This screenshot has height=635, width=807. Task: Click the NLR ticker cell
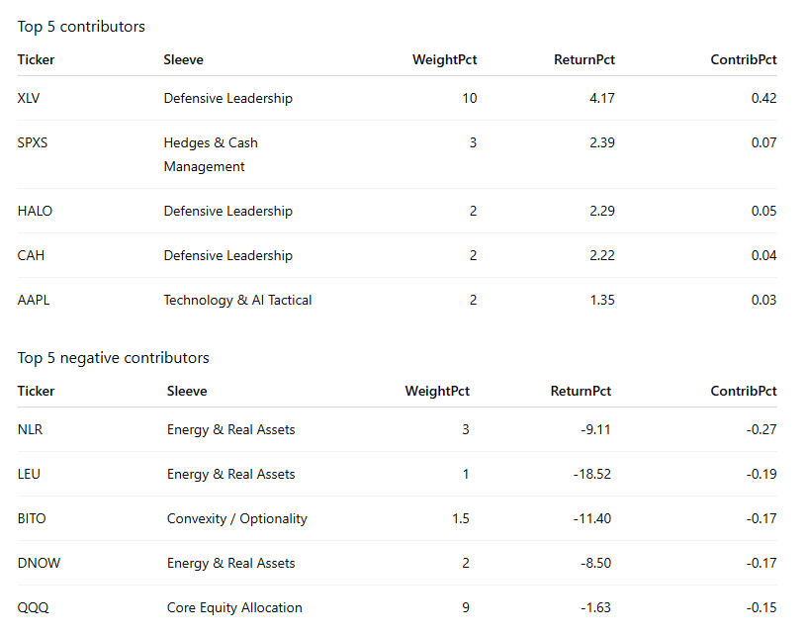(30, 429)
